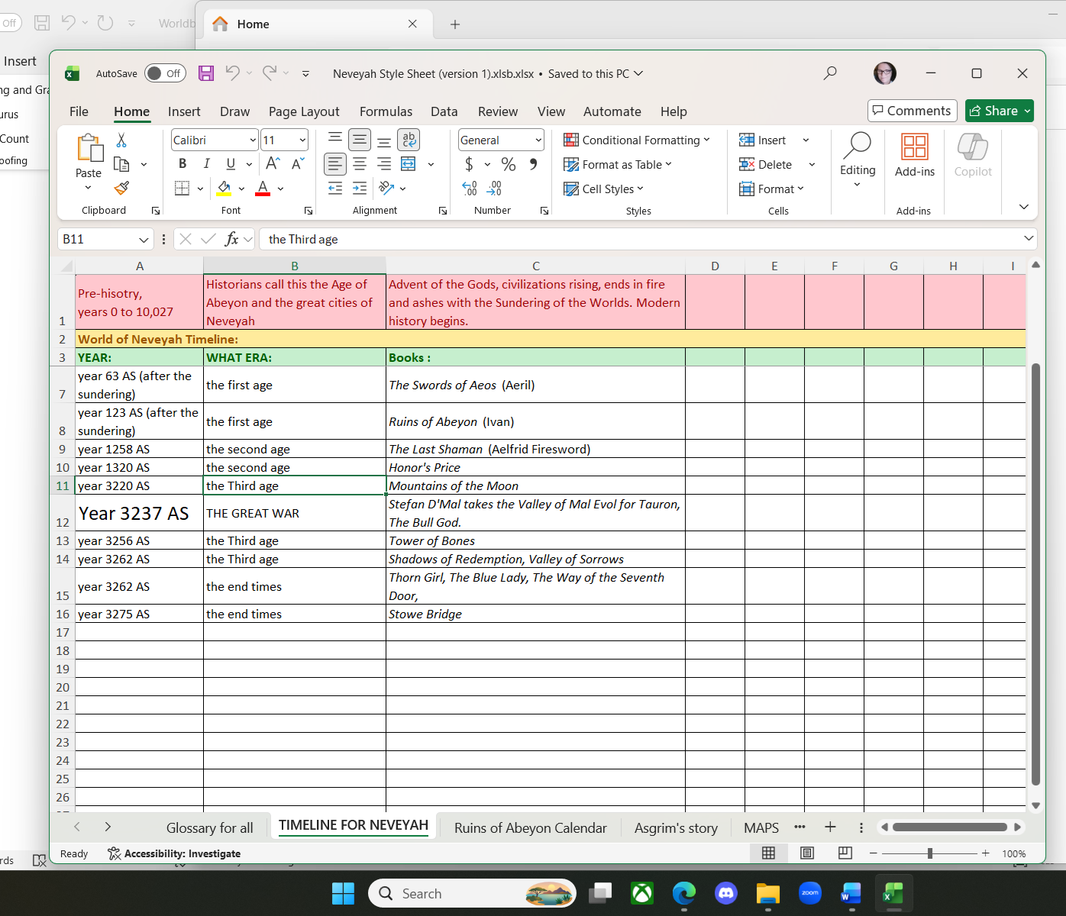Click the Comments button

coord(913,111)
